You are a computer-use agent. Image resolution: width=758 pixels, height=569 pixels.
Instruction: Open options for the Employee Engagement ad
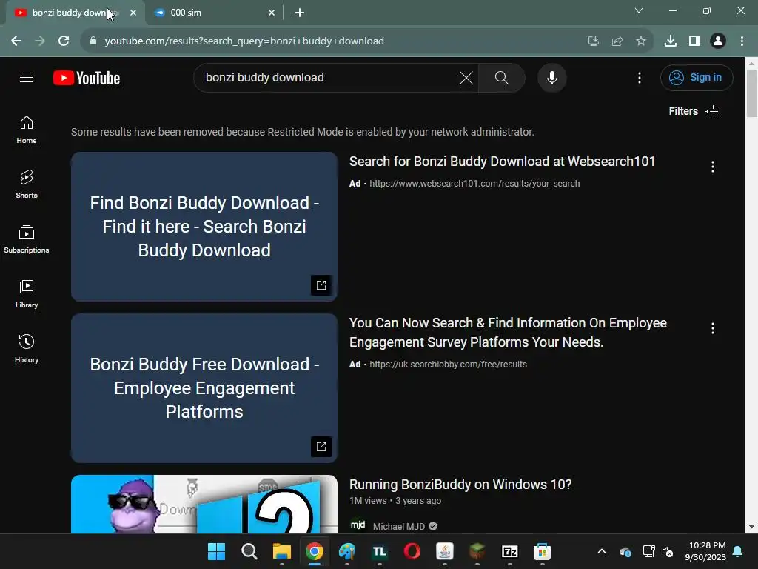[x=713, y=328]
